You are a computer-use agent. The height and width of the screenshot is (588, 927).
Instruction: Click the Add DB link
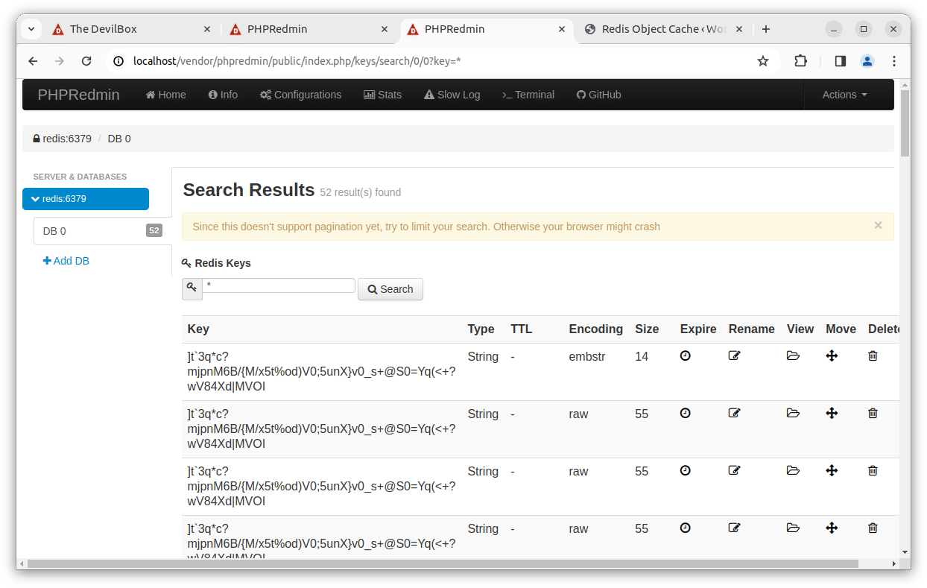click(x=66, y=261)
